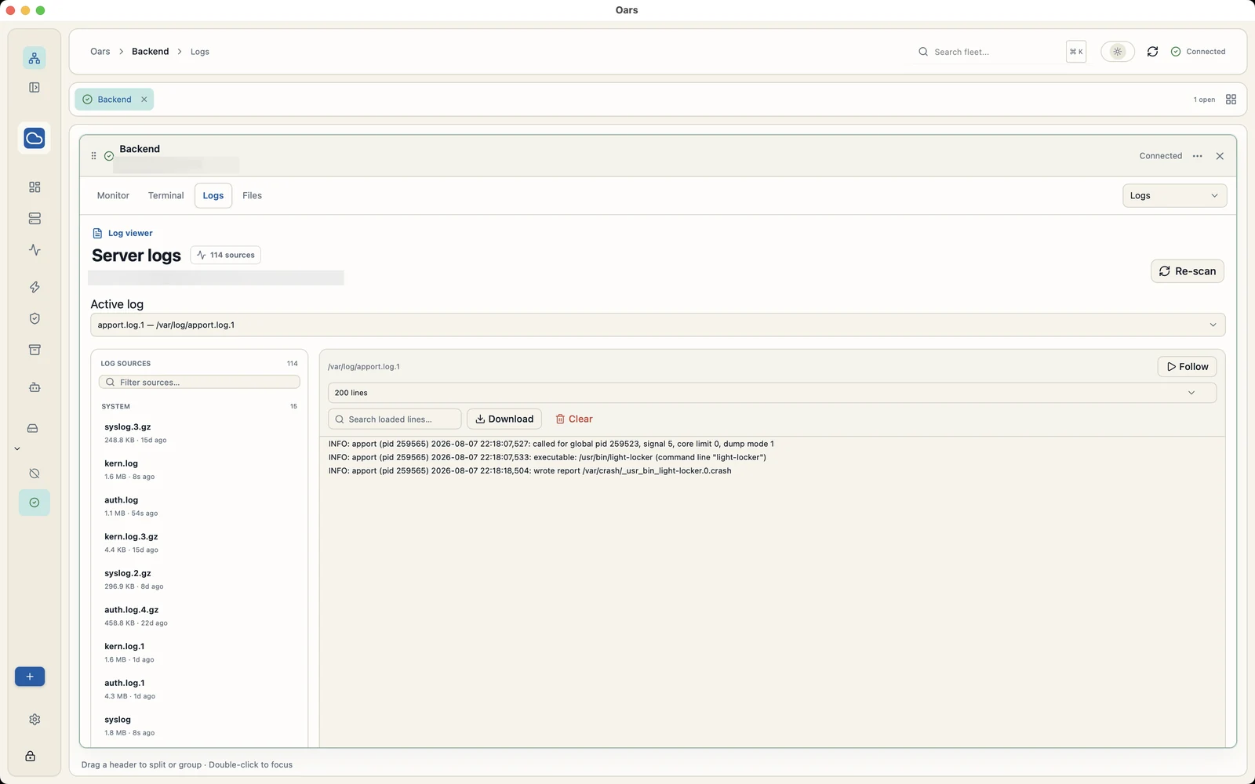
Task: Click the crossed-out circle icon in sidebar
Action: (x=35, y=474)
